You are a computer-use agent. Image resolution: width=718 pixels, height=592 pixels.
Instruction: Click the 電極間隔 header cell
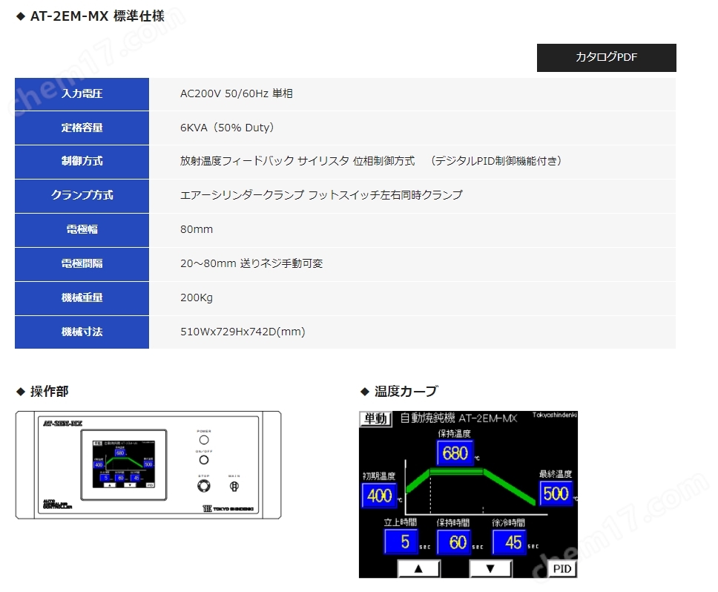(x=82, y=264)
